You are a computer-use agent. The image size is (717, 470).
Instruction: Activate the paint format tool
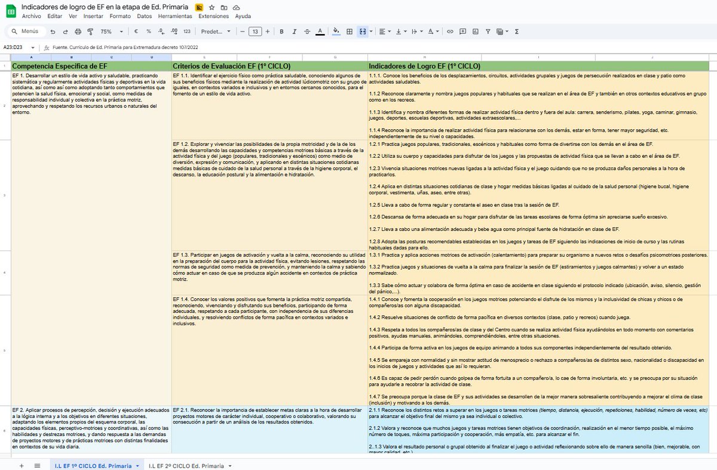coord(90,31)
